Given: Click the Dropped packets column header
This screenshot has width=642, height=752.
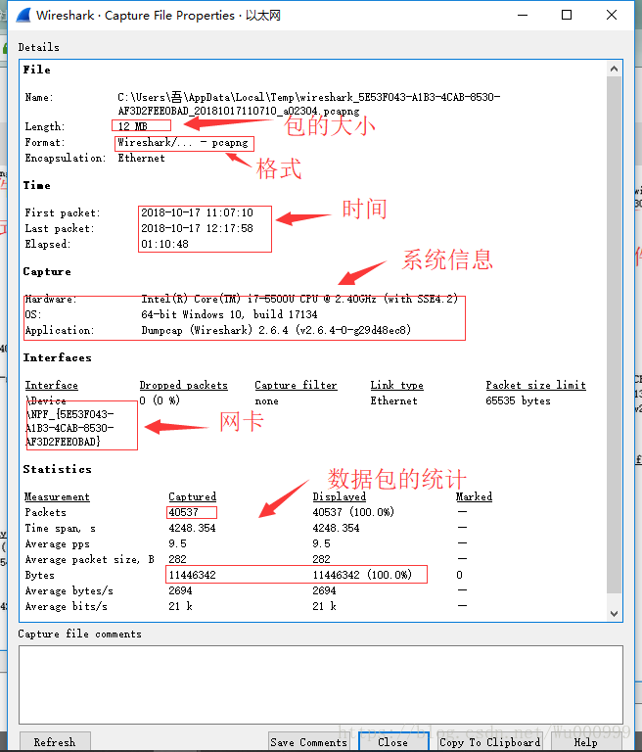Looking at the screenshot, I should point(183,385).
